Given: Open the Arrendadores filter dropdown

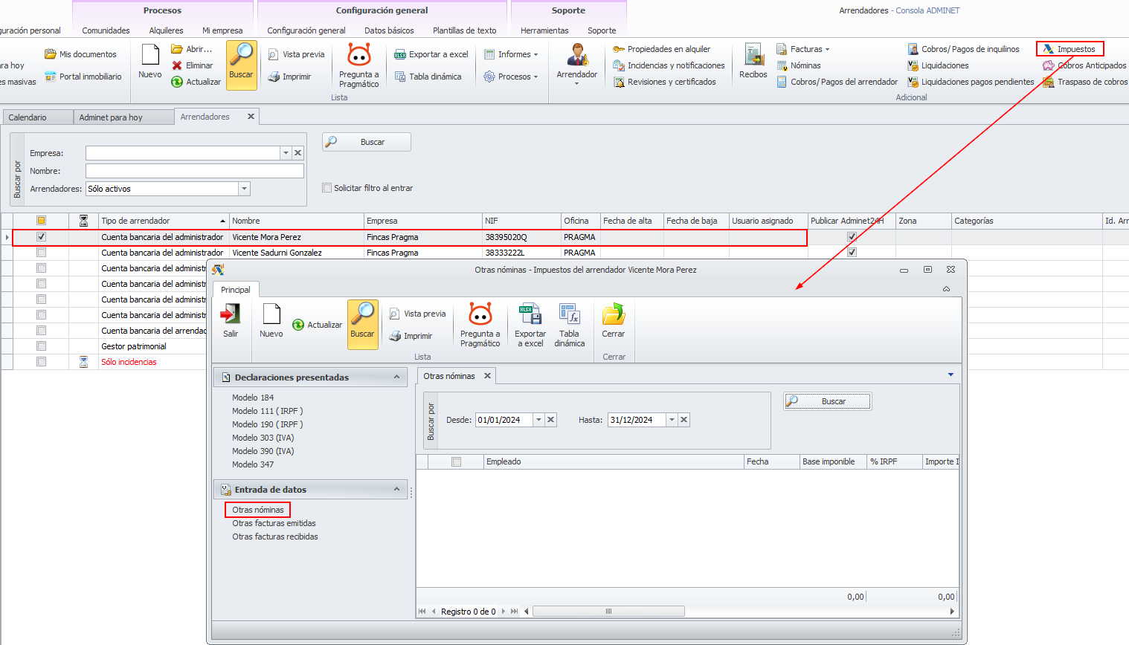Looking at the screenshot, I should [245, 189].
